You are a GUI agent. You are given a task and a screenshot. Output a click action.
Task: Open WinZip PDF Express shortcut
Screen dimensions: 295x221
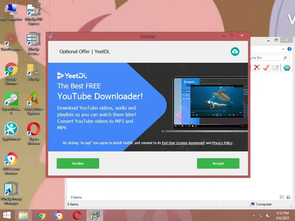34,14
